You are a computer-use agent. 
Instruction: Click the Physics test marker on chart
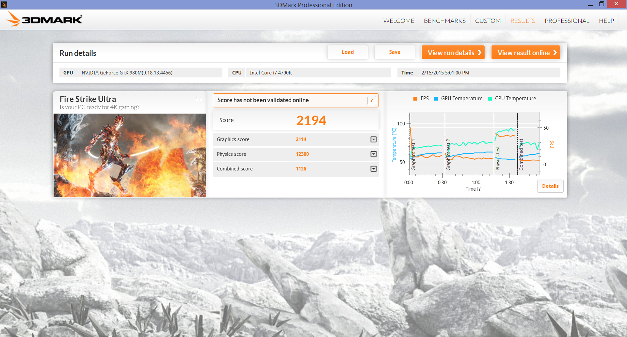click(x=497, y=158)
